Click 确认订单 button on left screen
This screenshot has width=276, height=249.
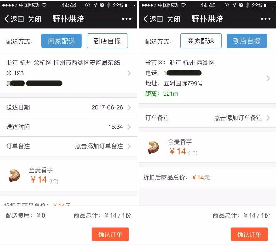point(110,234)
